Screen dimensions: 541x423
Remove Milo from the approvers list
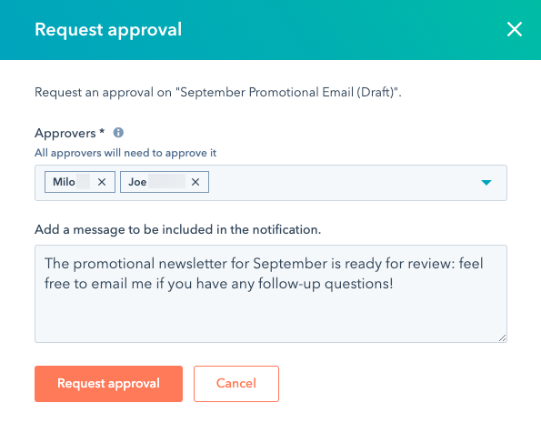[102, 182]
